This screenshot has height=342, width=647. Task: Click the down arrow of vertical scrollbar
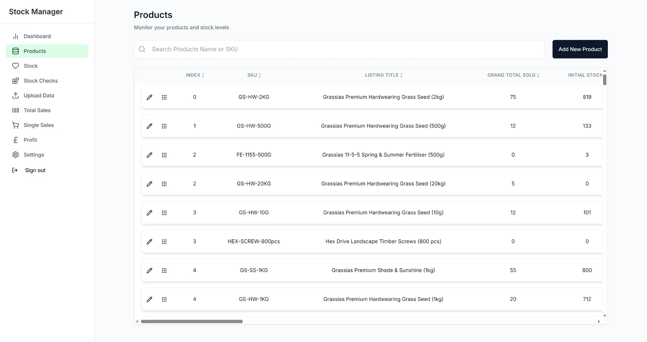coord(605,315)
